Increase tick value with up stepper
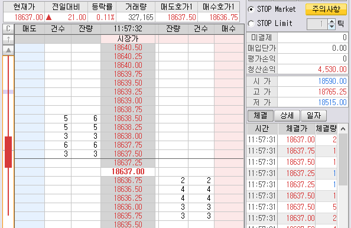 331,22
